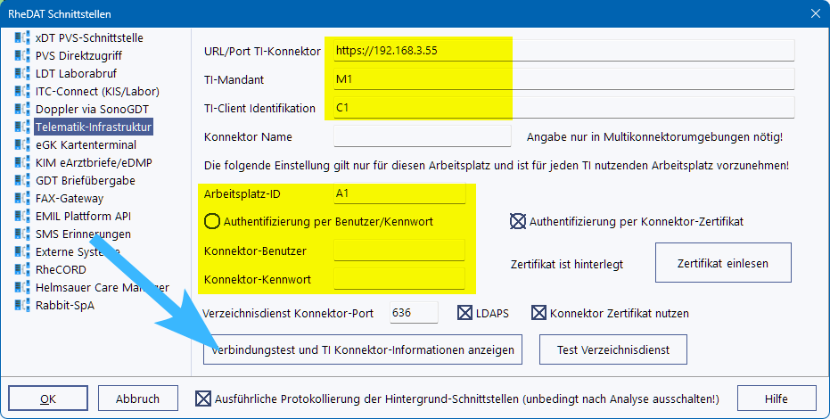Viewport: 830px width, 419px height.
Task: Click the icon next to LDT Laborabruf
Action: click(x=21, y=74)
